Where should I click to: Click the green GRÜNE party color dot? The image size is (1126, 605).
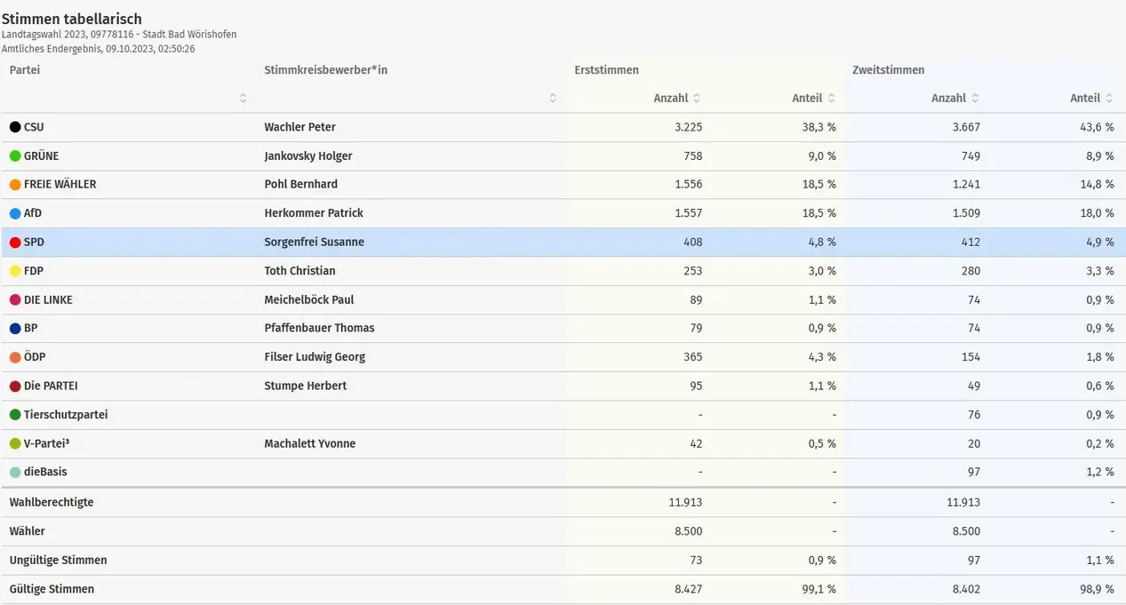(x=15, y=156)
